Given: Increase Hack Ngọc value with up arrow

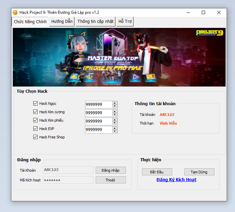Looking at the screenshot, I should coord(115,103).
